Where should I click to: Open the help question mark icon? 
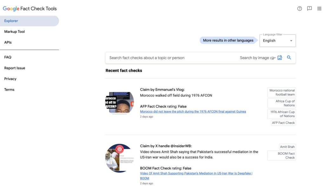point(300,9)
